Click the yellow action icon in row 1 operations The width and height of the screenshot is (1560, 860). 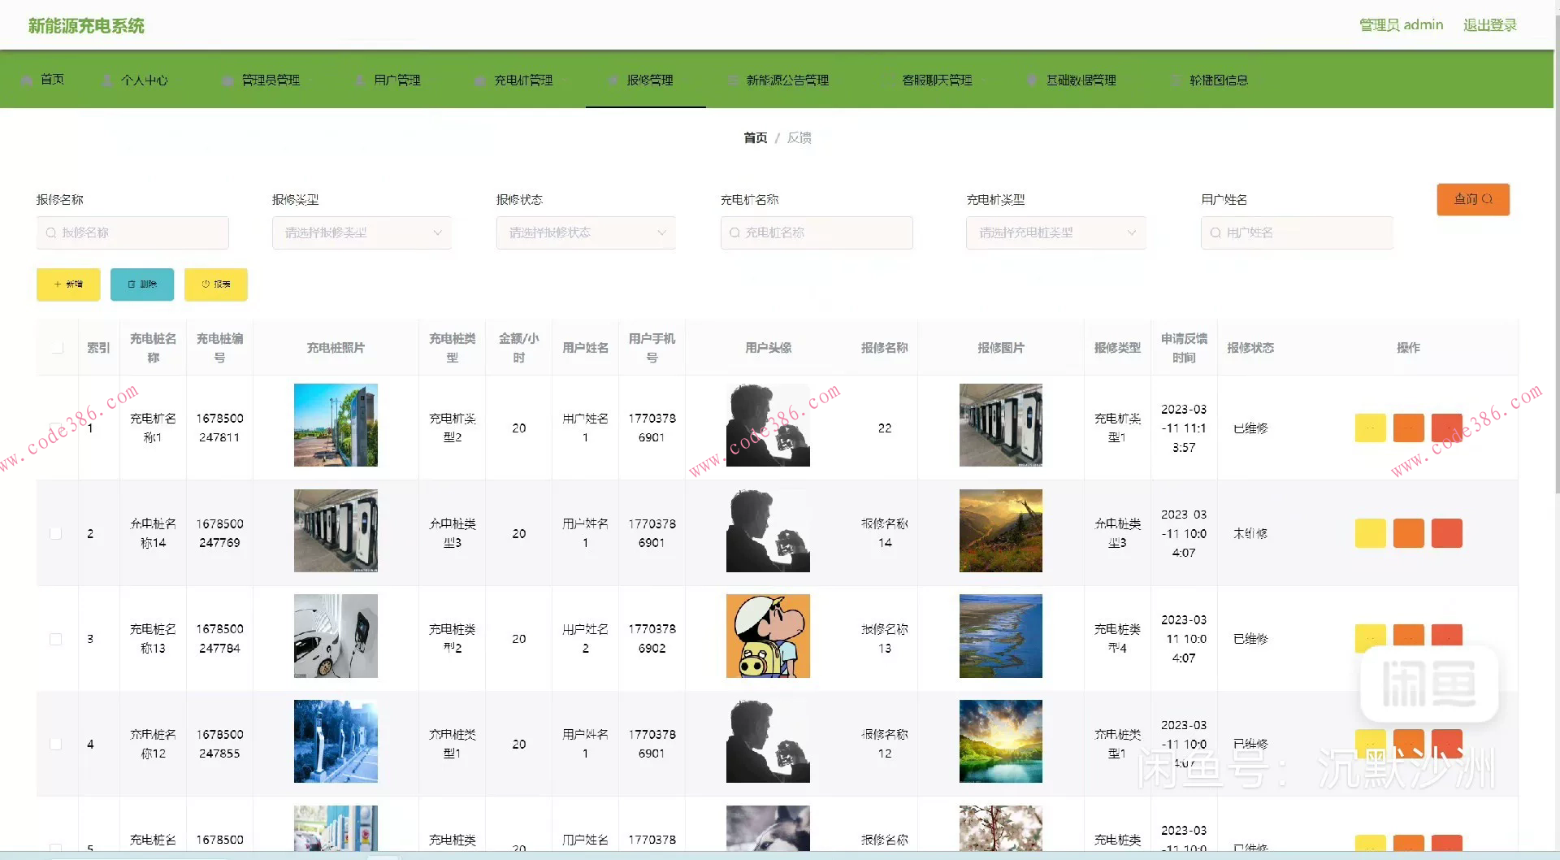pos(1371,428)
